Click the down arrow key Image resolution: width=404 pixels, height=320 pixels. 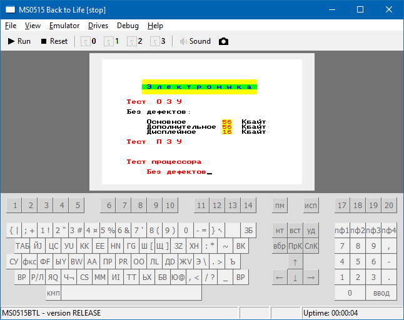click(x=295, y=277)
